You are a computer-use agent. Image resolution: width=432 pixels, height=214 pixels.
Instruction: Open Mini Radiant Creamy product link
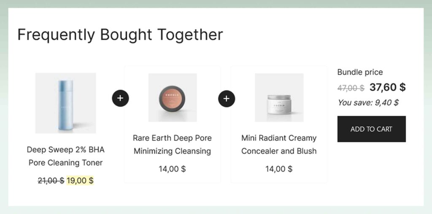click(279, 138)
